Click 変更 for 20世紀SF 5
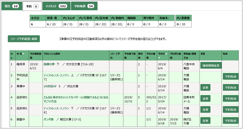Image resolution: width=243 pixels, height=129 pixels. [205, 88]
